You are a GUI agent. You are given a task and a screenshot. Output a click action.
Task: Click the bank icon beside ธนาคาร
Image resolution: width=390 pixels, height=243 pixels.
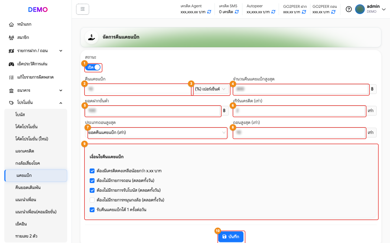pyautogui.click(x=11, y=91)
